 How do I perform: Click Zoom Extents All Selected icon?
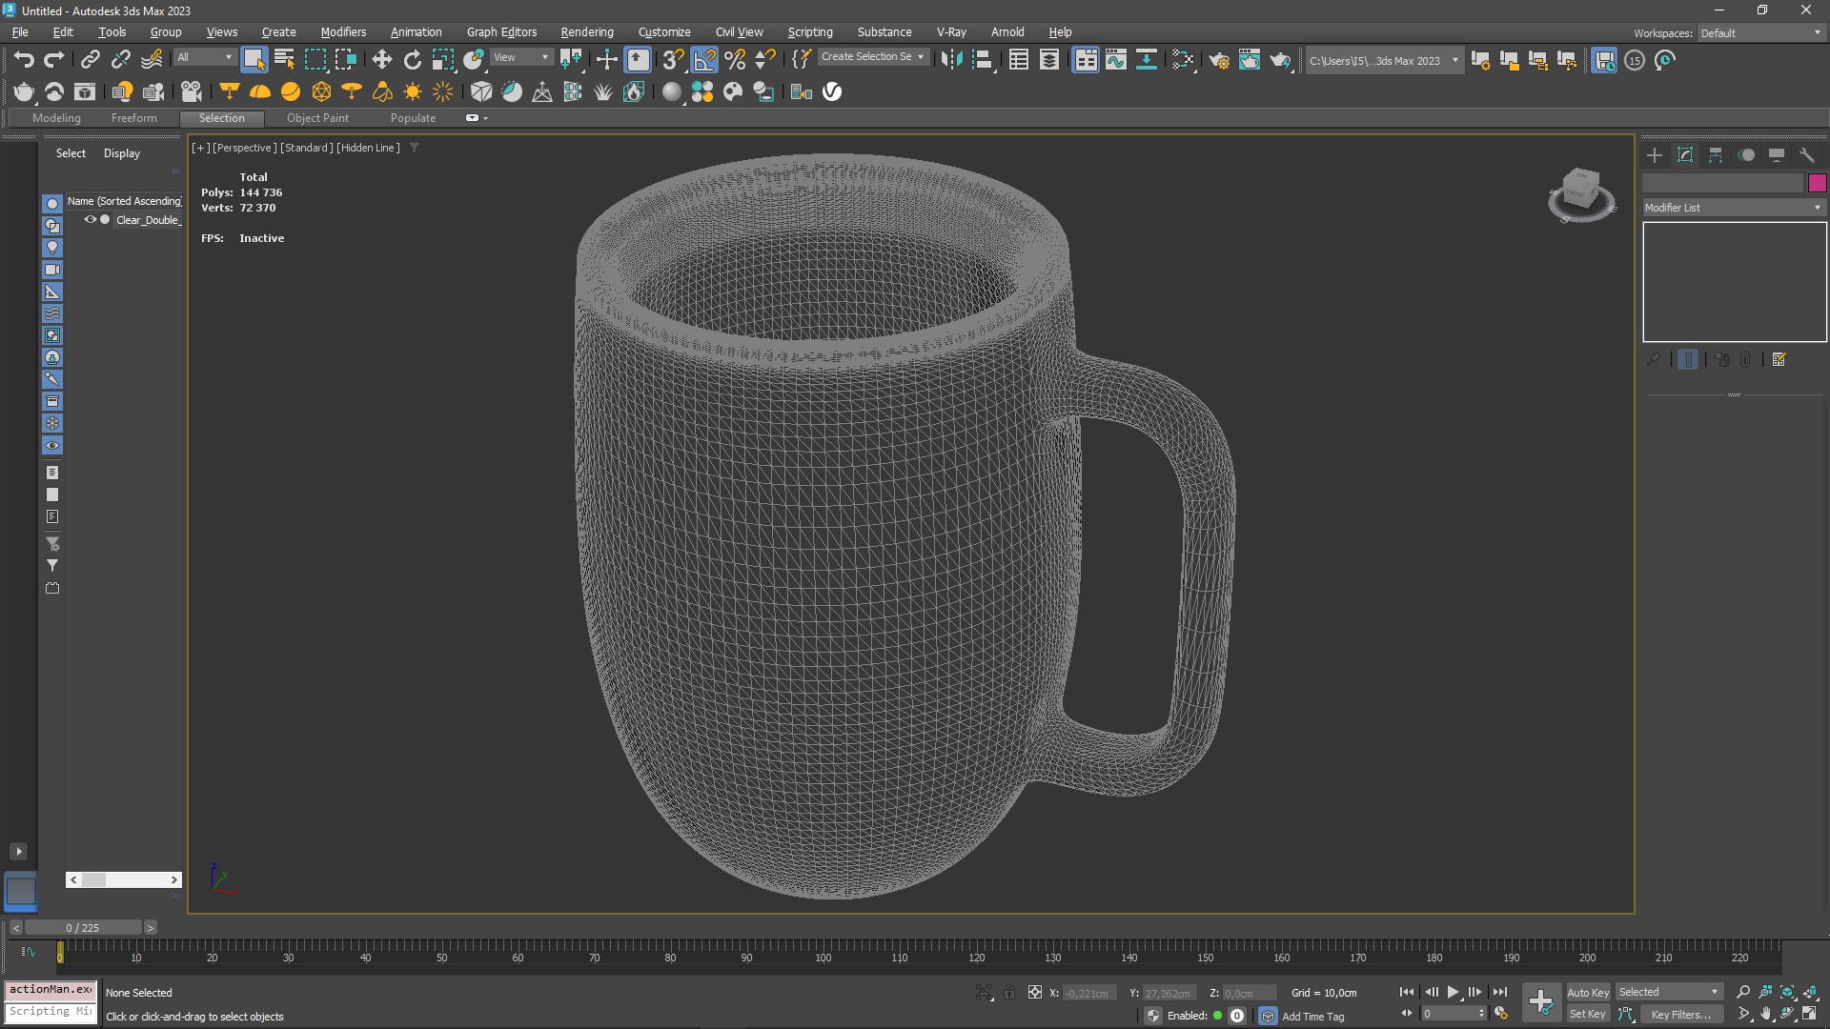[x=1788, y=993]
